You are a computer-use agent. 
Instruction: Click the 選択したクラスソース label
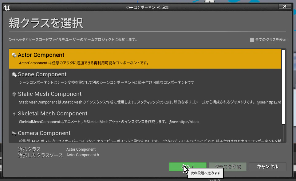click(40, 155)
